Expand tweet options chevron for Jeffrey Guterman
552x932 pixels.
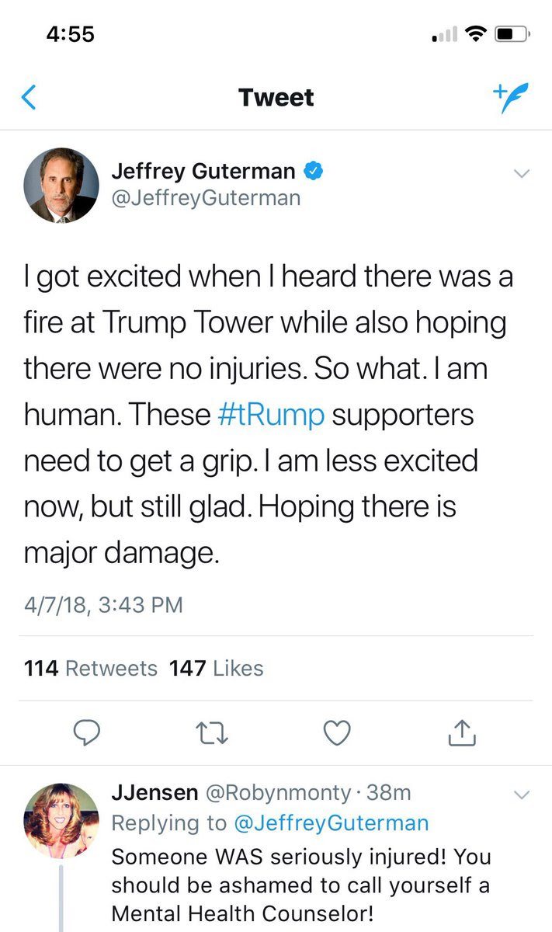(x=522, y=173)
